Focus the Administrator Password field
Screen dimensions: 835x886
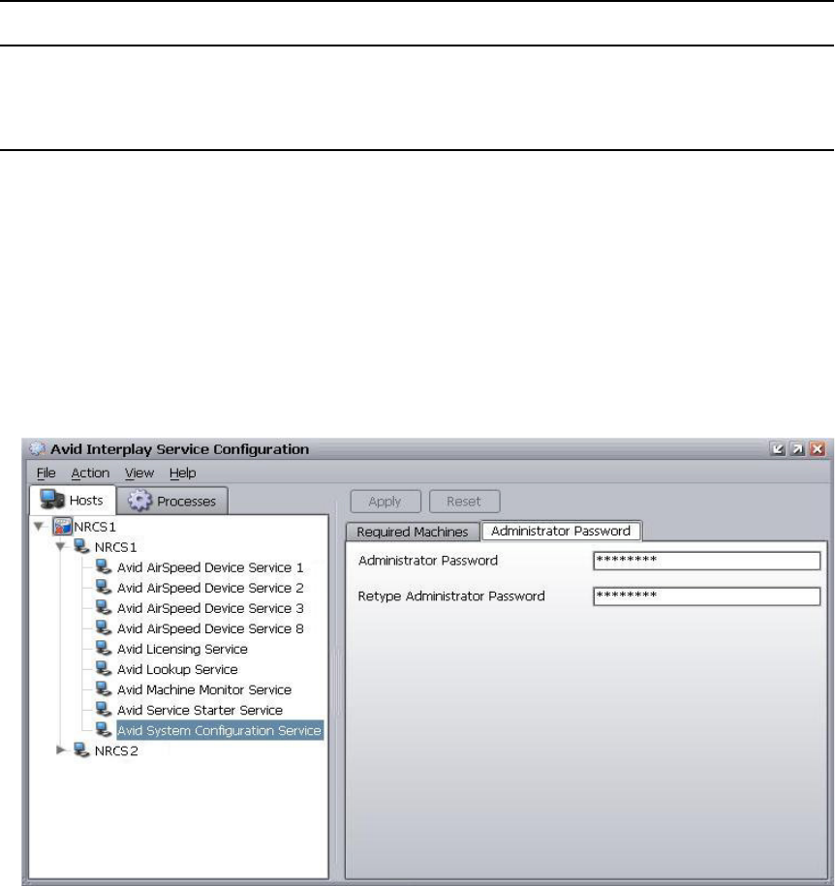click(x=707, y=561)
